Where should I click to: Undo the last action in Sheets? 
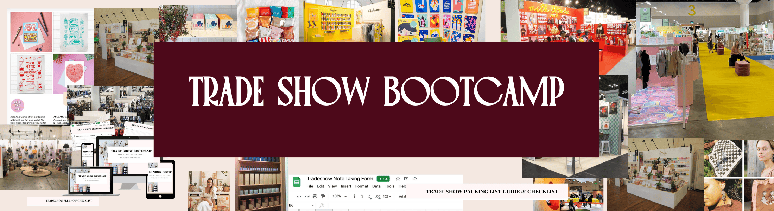pos(299,197)
